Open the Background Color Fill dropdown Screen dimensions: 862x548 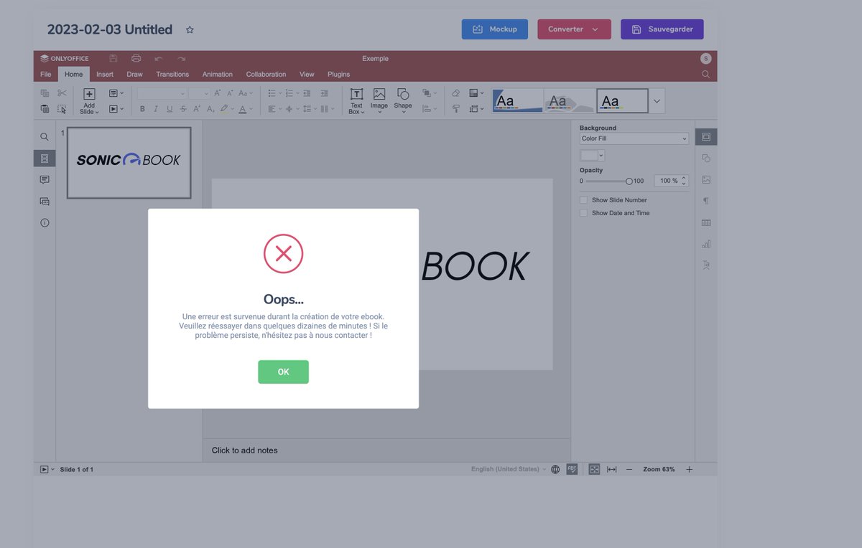[634, 138]
